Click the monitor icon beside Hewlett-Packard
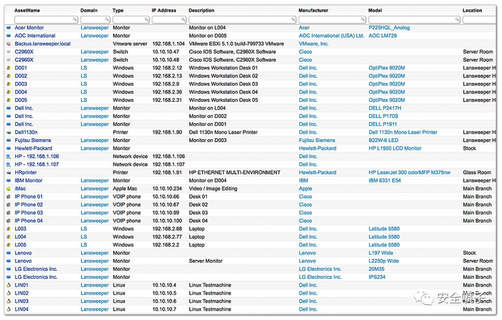This screenshot has width=502, height=320. tap(9, 148)
